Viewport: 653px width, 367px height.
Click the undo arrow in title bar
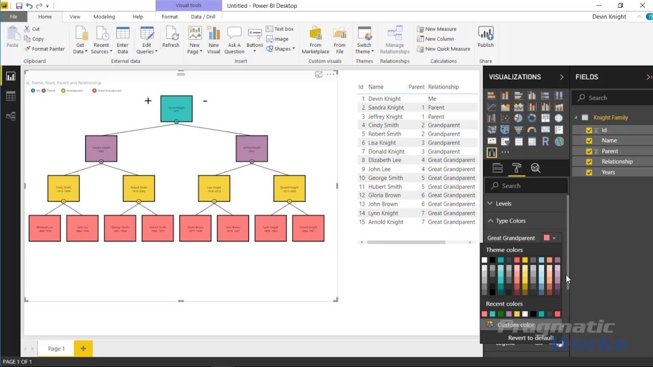(x=29, y=6)
